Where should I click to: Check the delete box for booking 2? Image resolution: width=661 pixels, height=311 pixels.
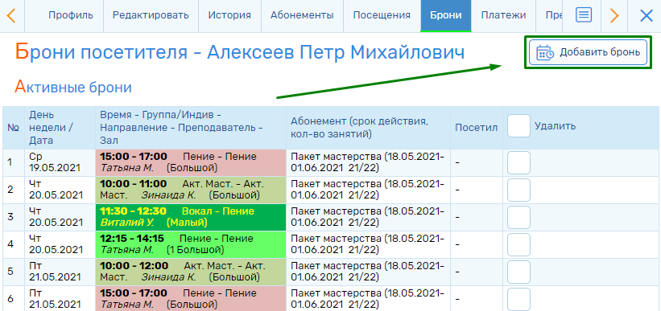coord(518,190)
